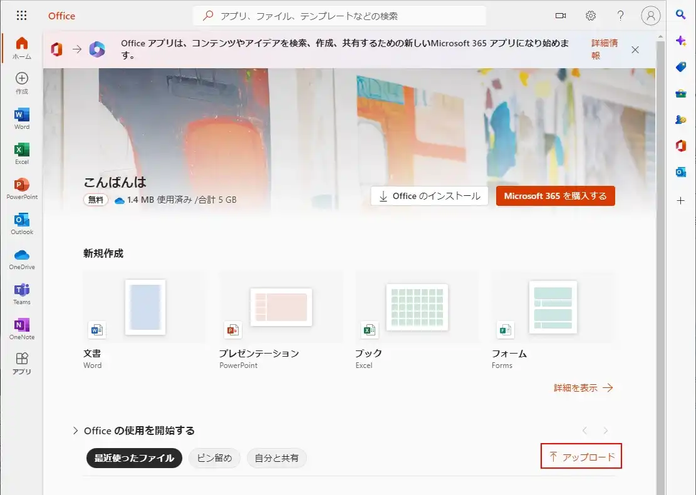Click the meet now camera icon
The width and height of the screenshot is (696, 495).
pos(561,16)
